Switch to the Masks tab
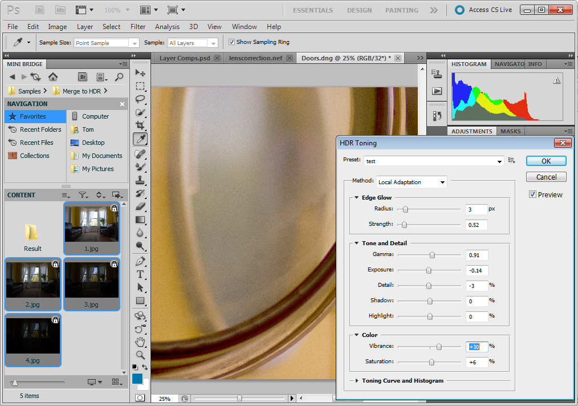578x406 pixels. pos(510,131)
